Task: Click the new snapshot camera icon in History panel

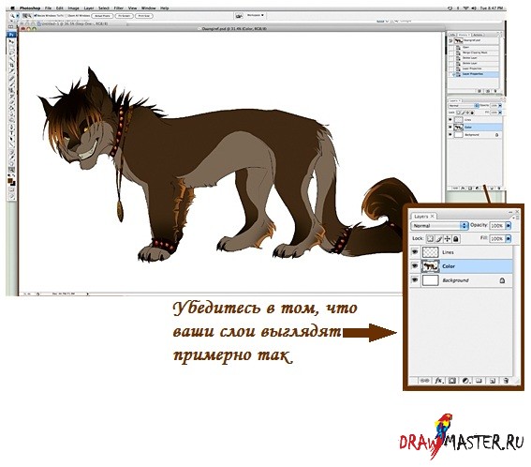Action: pos(488,91)
